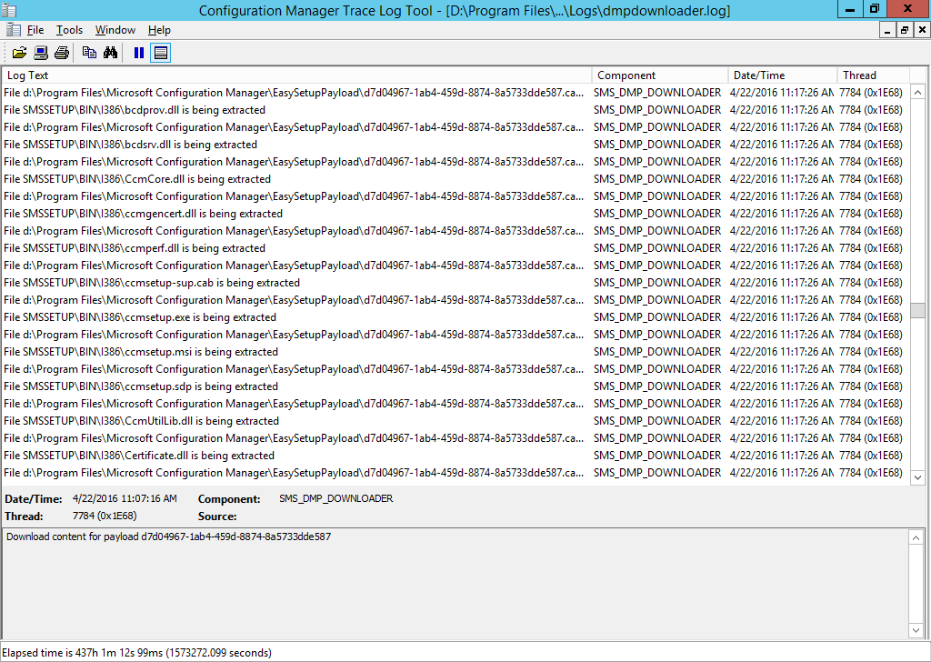Click the details pane scroll up arrow
Image resolution: width=931 pixels, height=662 pixels.
[x=916, y=538]
